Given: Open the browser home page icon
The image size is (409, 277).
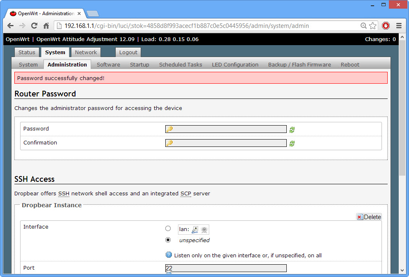Looking at the screenshot, I should click(x=46, y=26).
